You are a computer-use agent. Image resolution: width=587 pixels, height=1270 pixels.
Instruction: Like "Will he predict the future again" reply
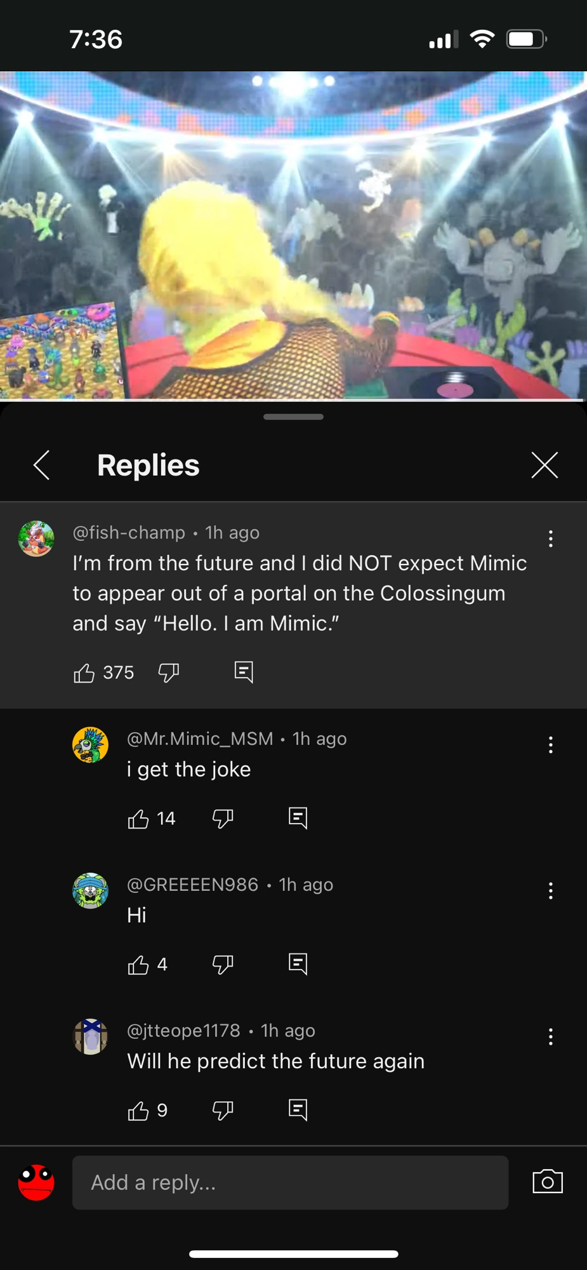tap(138, 1111)
